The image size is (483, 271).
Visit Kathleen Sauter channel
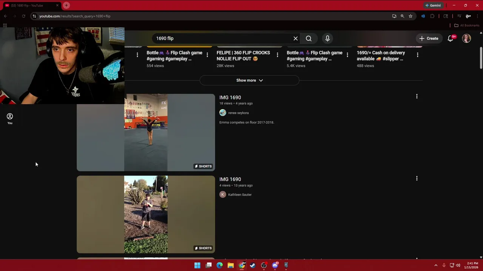tap(240, 195)
